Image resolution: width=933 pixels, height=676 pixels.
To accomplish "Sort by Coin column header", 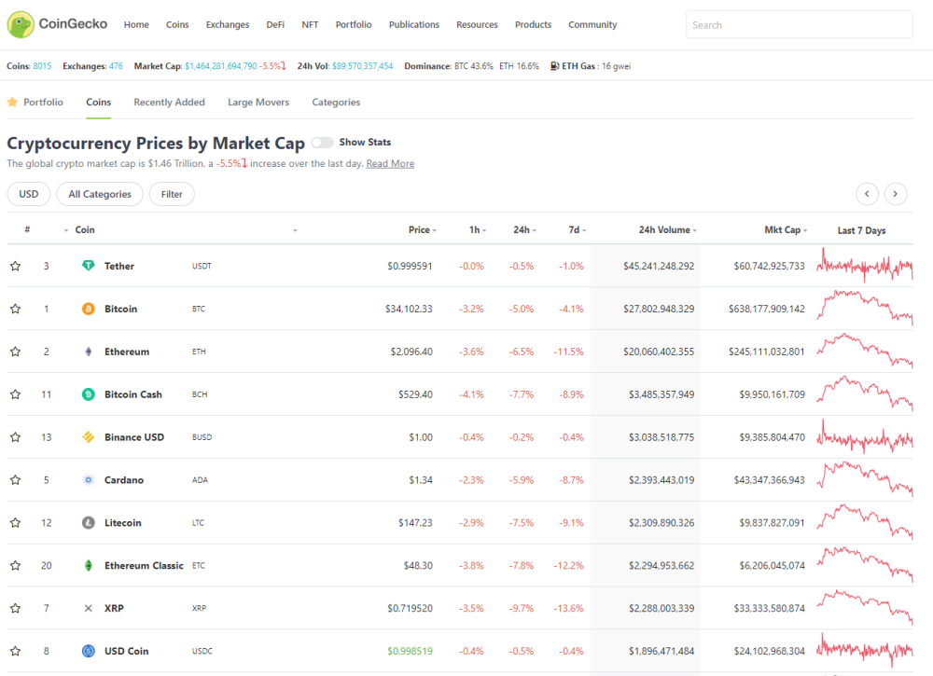I will [85, 229].
